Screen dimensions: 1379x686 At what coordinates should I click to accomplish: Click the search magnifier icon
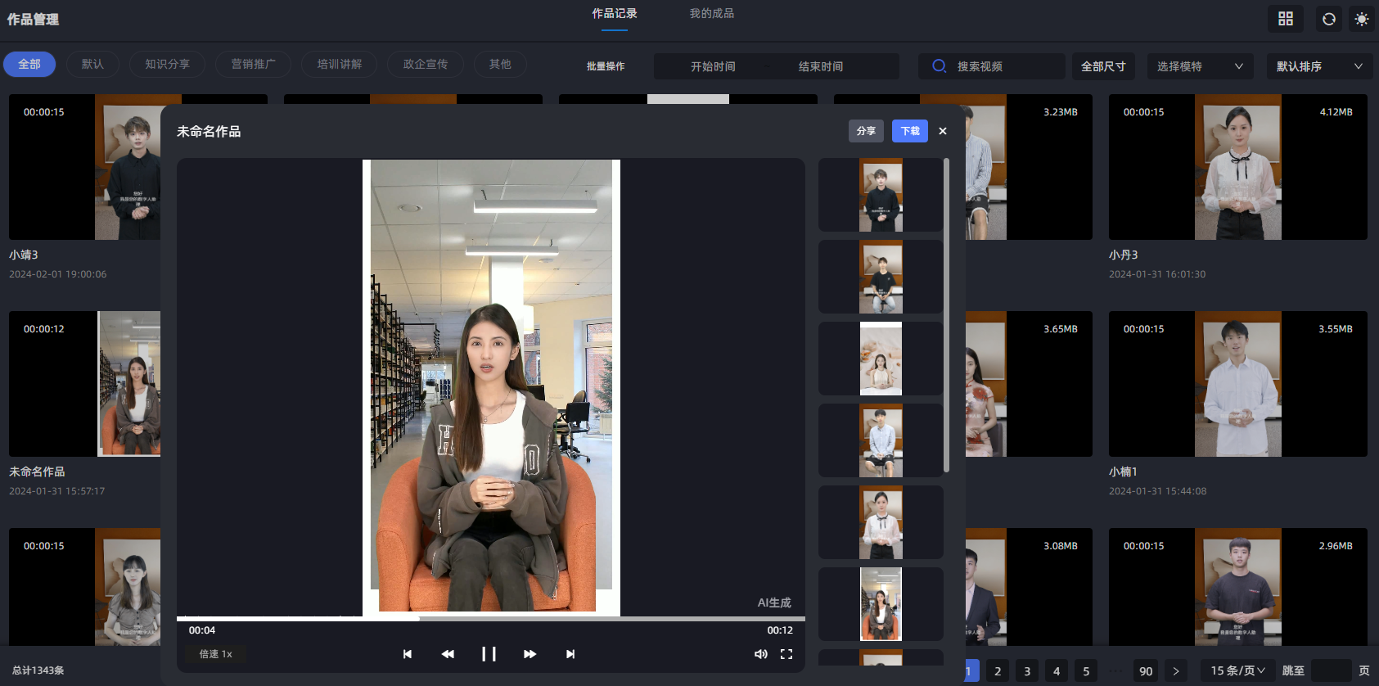pyautogui.click(x=940, y=66)
